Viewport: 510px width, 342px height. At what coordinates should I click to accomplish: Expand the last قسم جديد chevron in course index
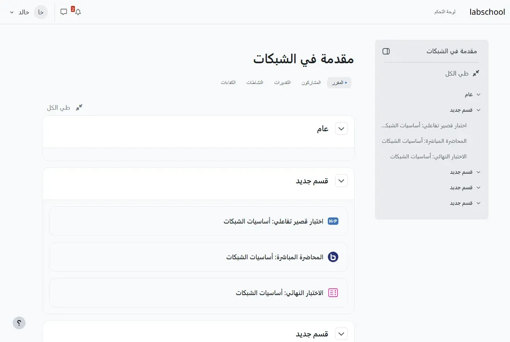pyautogui.click(x=479, y=203)
